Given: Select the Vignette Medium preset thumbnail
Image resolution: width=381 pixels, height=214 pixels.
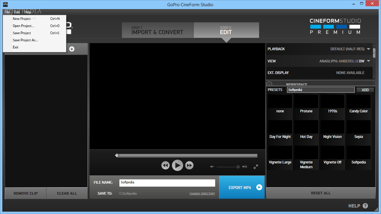Looking at the screenshot, I should click(306, 152).
